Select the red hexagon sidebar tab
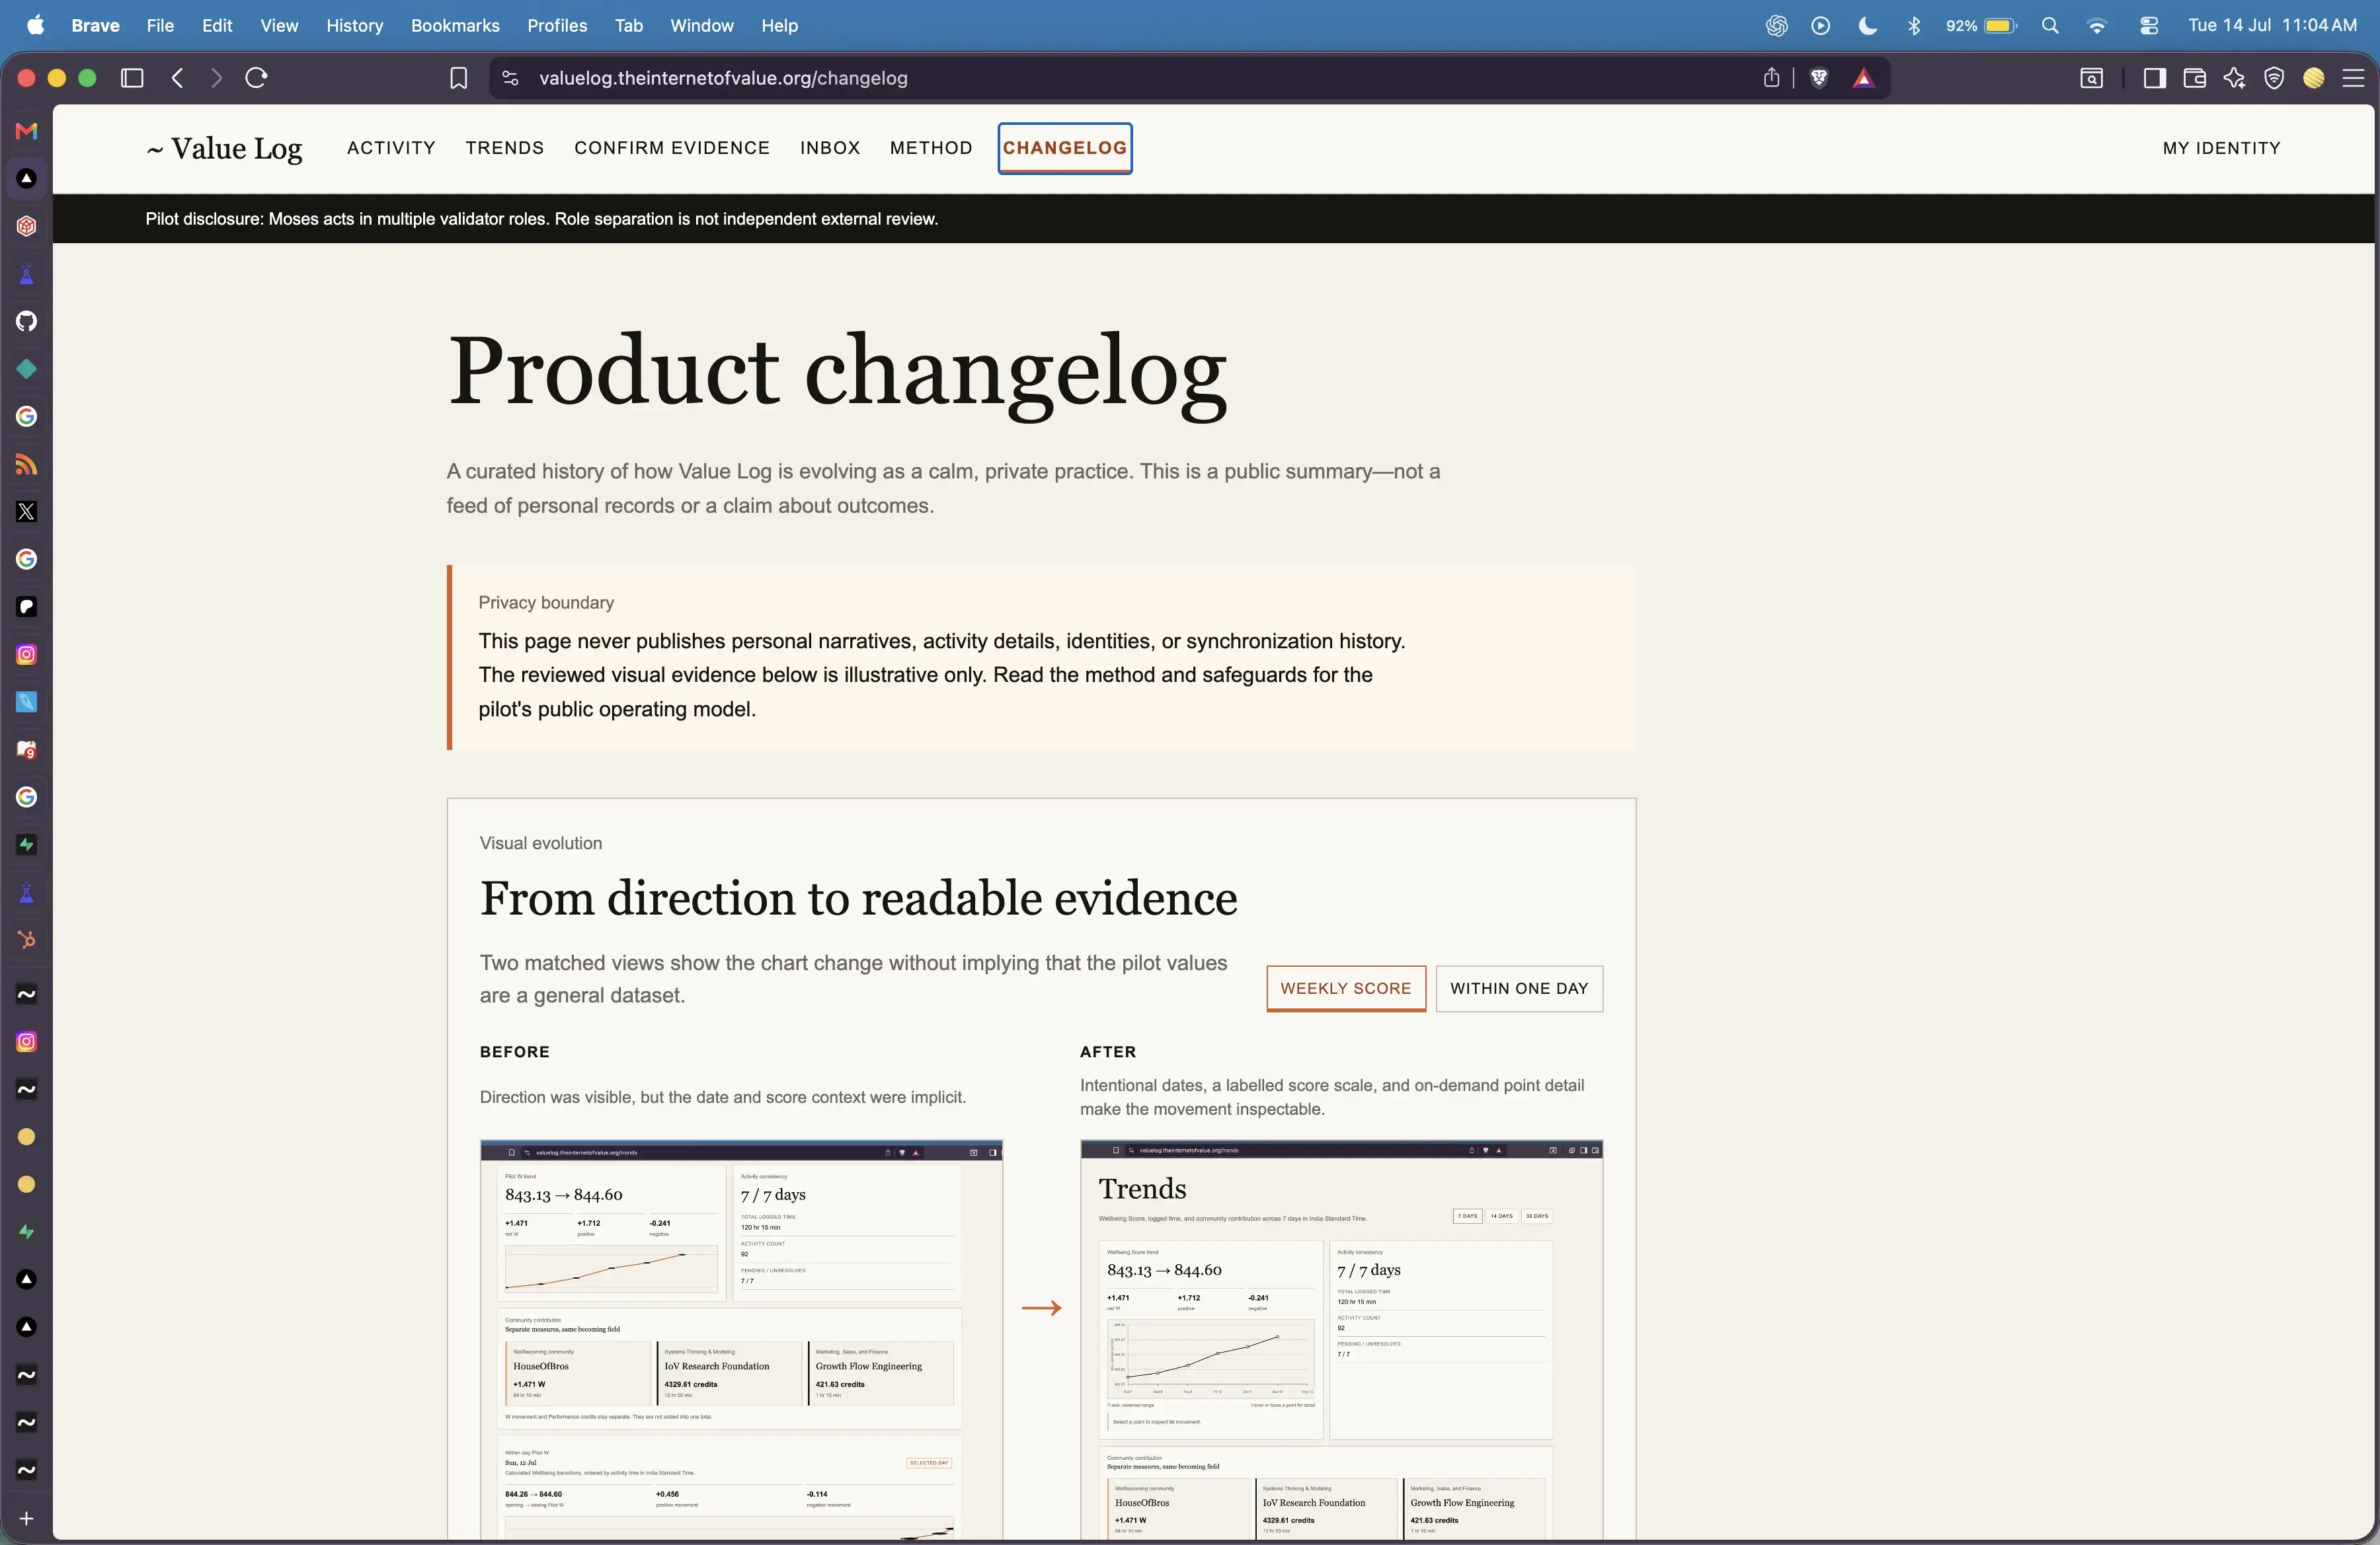Image resolution: width=2380 pixels, height=1545 pixels. 27,226
